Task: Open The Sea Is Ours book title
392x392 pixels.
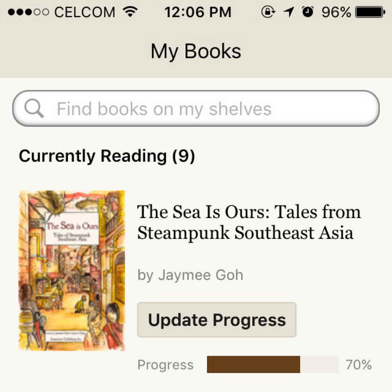Action: pos(249,222)
